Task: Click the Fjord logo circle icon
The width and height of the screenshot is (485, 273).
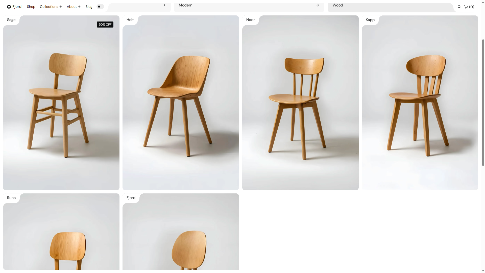Action: 9,7
